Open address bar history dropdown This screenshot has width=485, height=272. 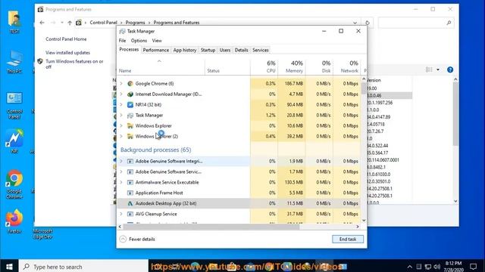pos(355,23)
